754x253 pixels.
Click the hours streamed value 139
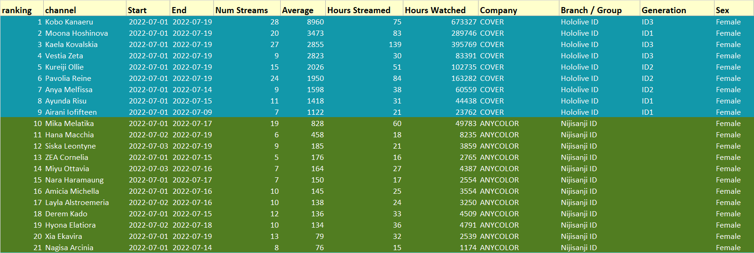tap(395, 44)
